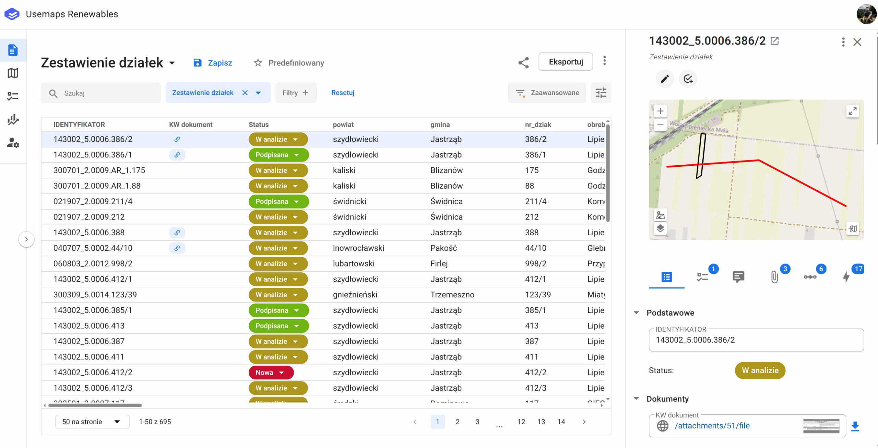Open the map view in left sidebar

pos(13,73)
